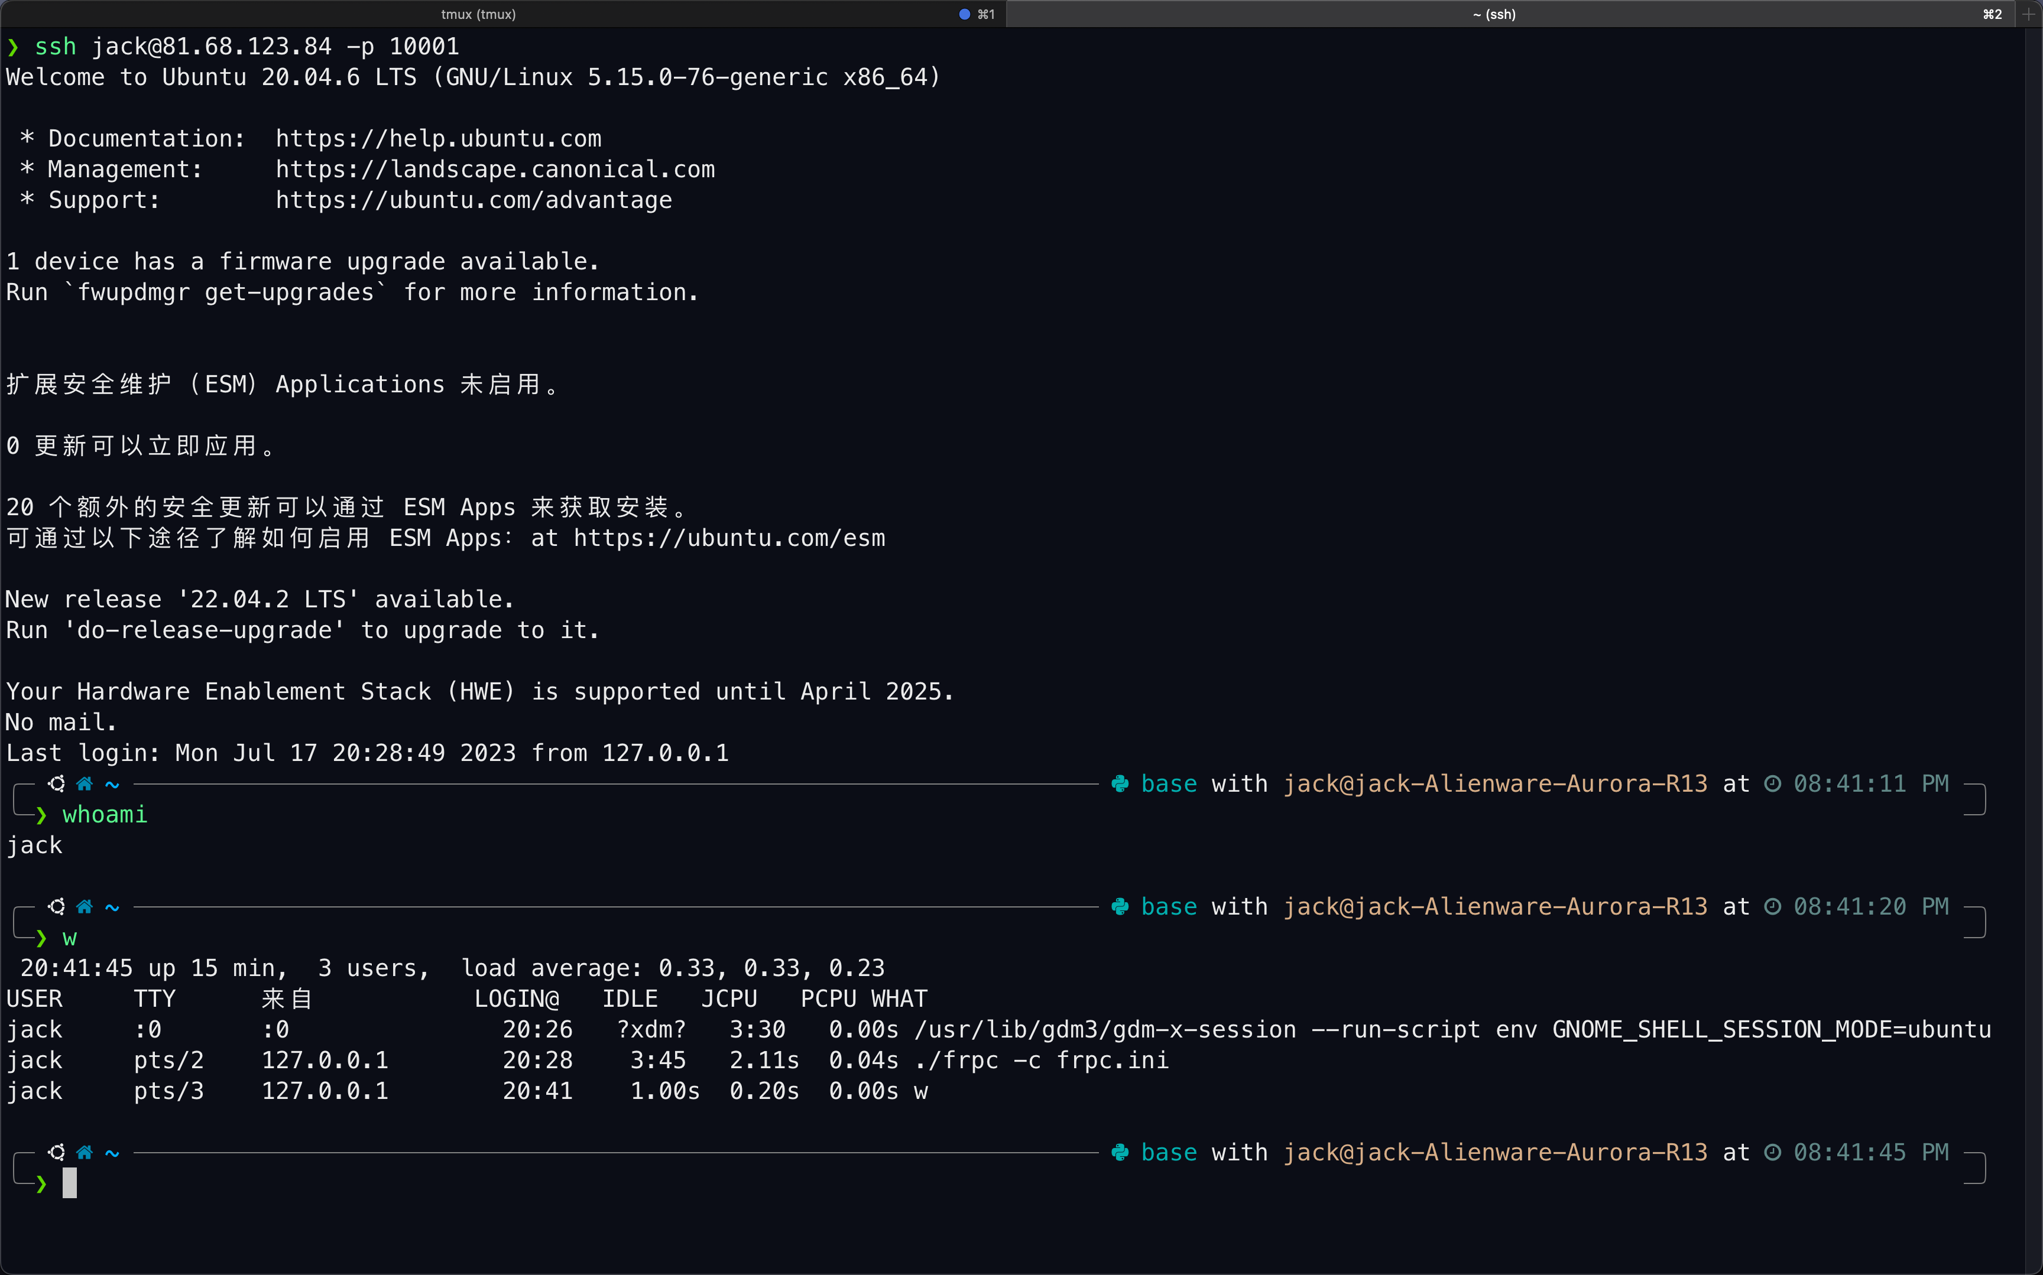Open the https://help.ubuntu.com link
Image resolution: width=2043 pixels, height=1275 pixels.
pyautogui.click(x=439, y=138)
